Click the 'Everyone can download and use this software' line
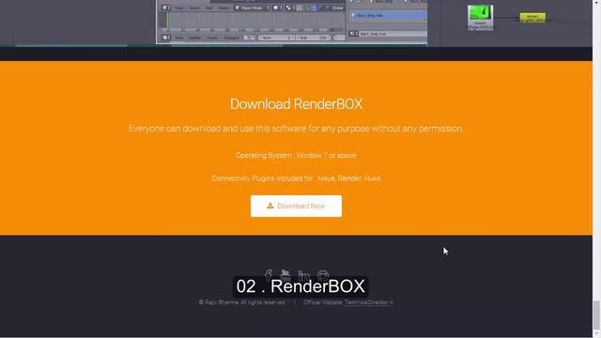The image size is (601, 338). tap(296, 129)
